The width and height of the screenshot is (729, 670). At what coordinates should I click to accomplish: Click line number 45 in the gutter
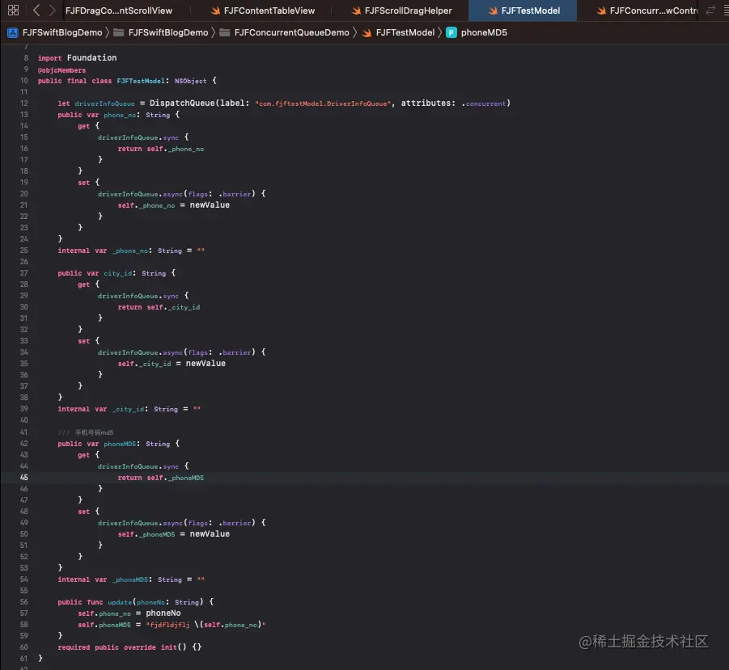pyautogui.click(x=23, y=478)
